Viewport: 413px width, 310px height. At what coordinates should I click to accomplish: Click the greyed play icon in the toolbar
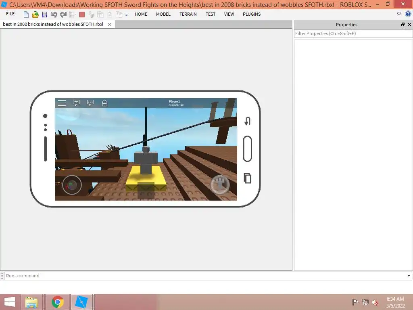[73, 15]
